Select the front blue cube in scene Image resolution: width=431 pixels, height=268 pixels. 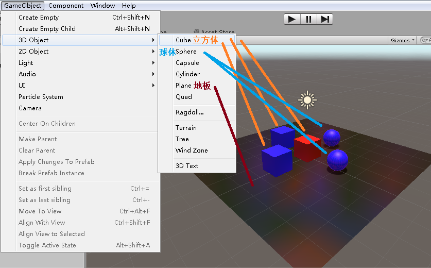click(x=277, y=161)
